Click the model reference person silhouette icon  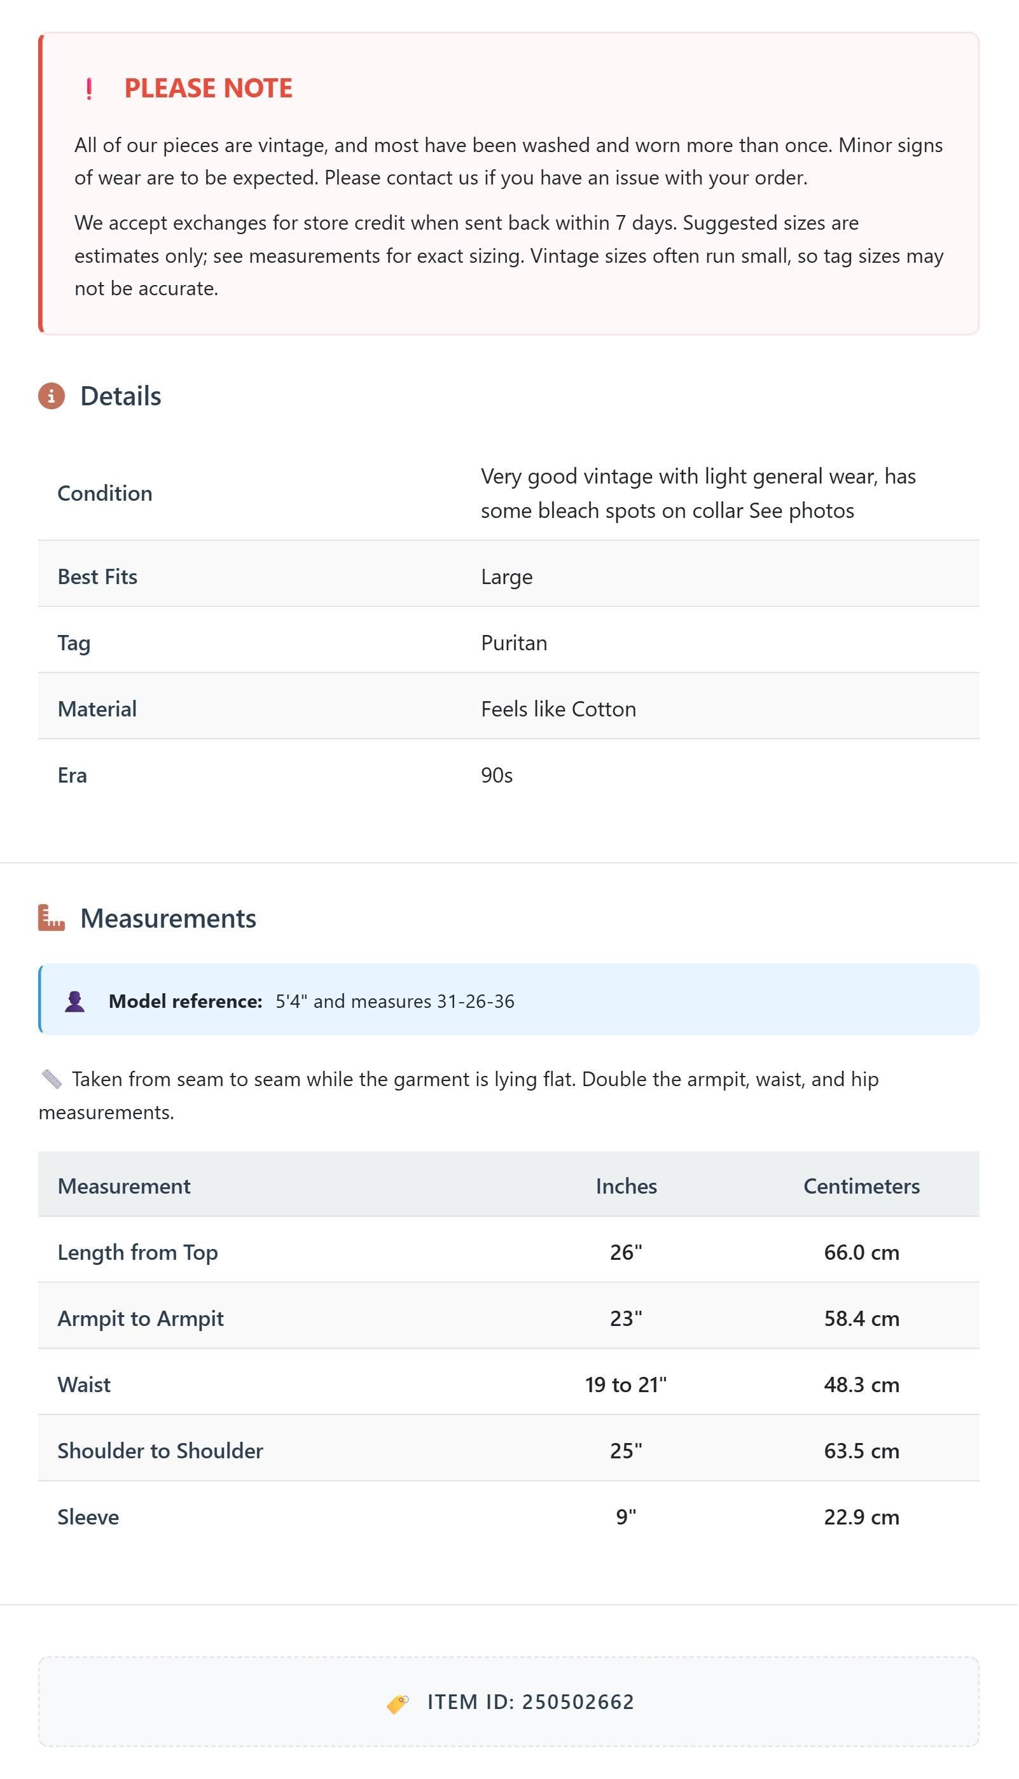[75, 1001]
